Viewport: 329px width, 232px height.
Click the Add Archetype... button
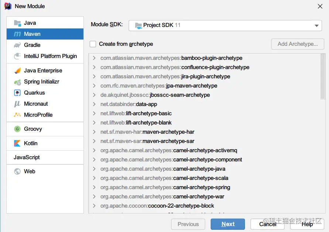pyautogui.click(x=298, y=44)
